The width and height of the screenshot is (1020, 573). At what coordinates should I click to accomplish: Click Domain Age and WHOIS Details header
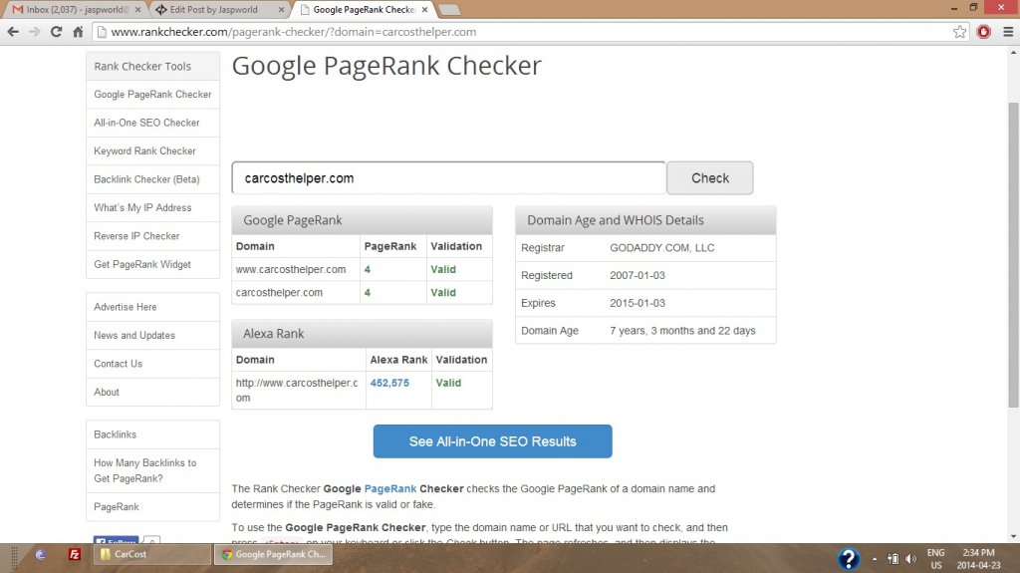645,220
